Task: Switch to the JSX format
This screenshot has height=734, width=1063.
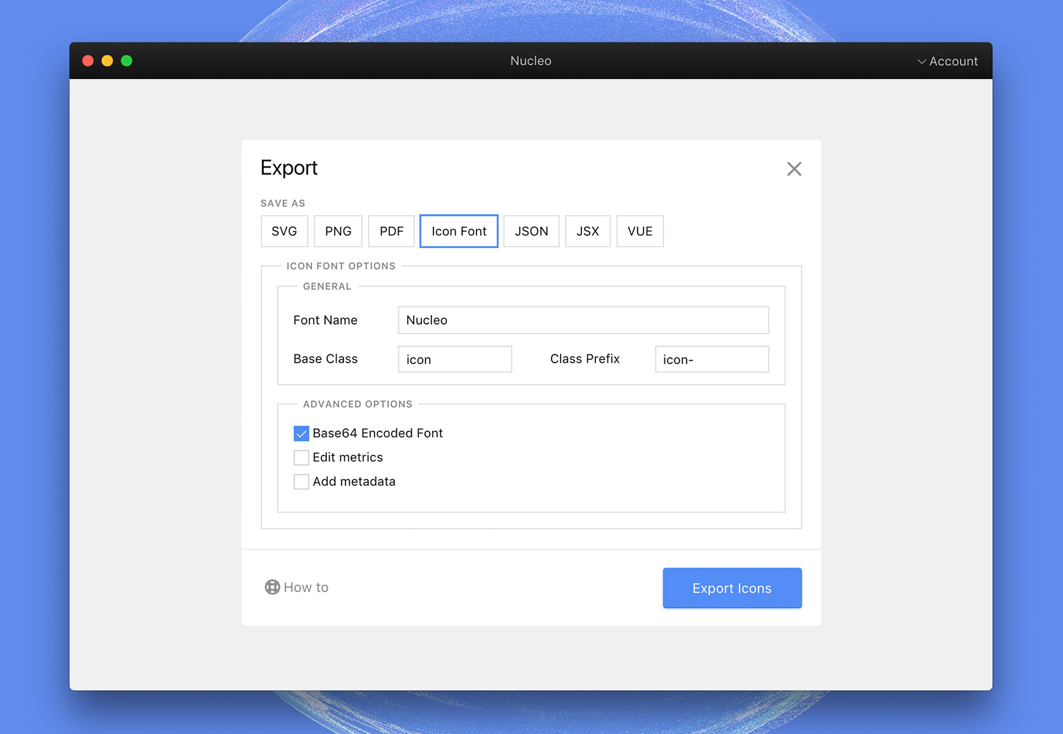Action: point(587,231)
